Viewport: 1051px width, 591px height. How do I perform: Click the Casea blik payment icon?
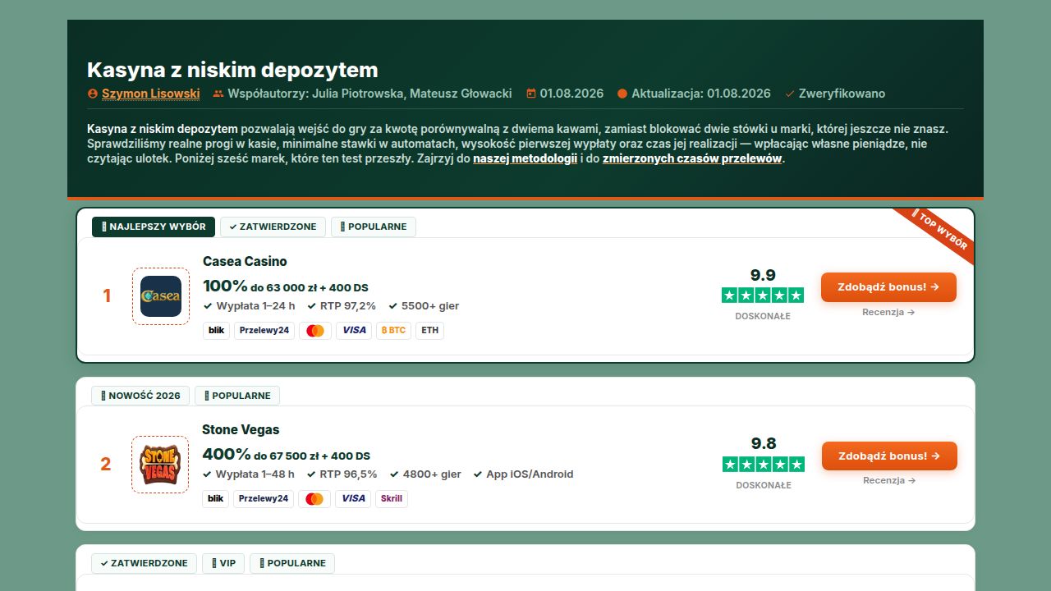(217, 331)
